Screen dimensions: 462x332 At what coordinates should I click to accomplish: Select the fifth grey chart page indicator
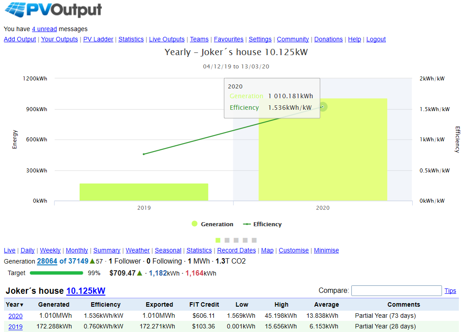(x=254, y=240)
